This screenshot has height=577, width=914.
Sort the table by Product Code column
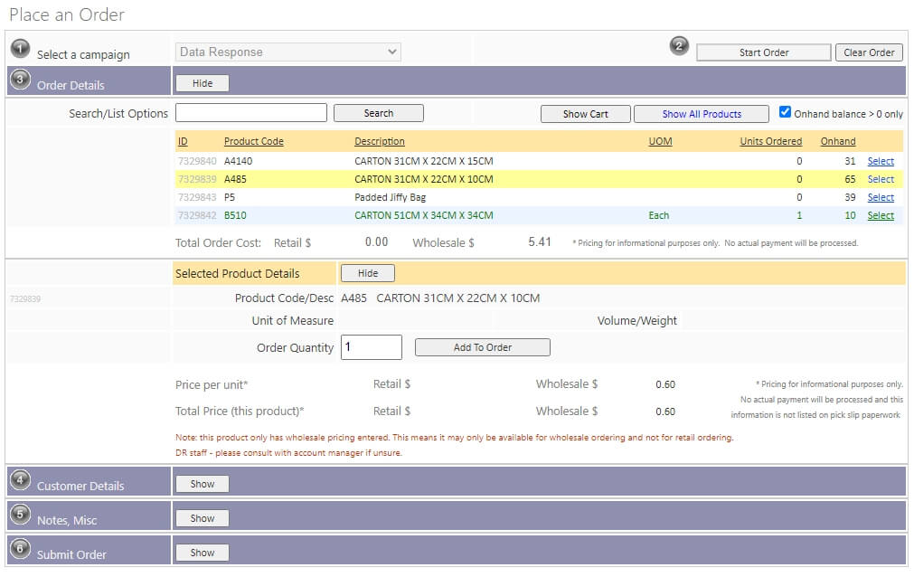(253, 141)
